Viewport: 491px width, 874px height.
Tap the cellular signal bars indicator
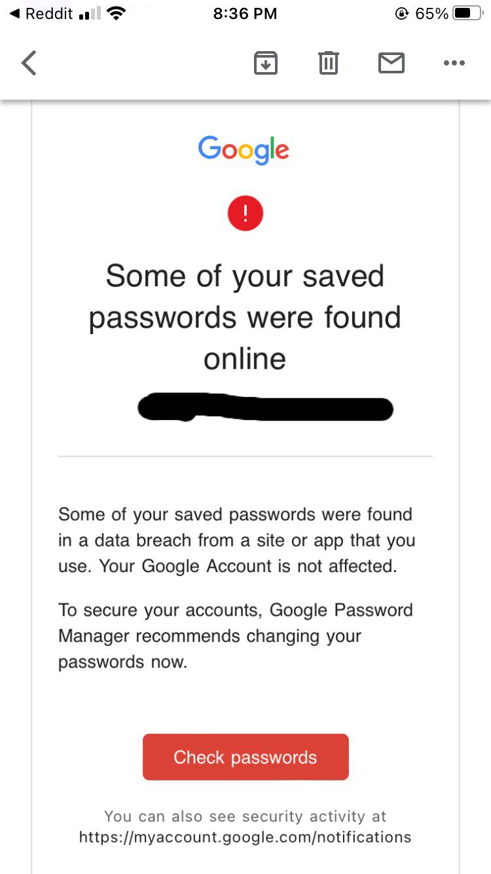click(90, 14)
